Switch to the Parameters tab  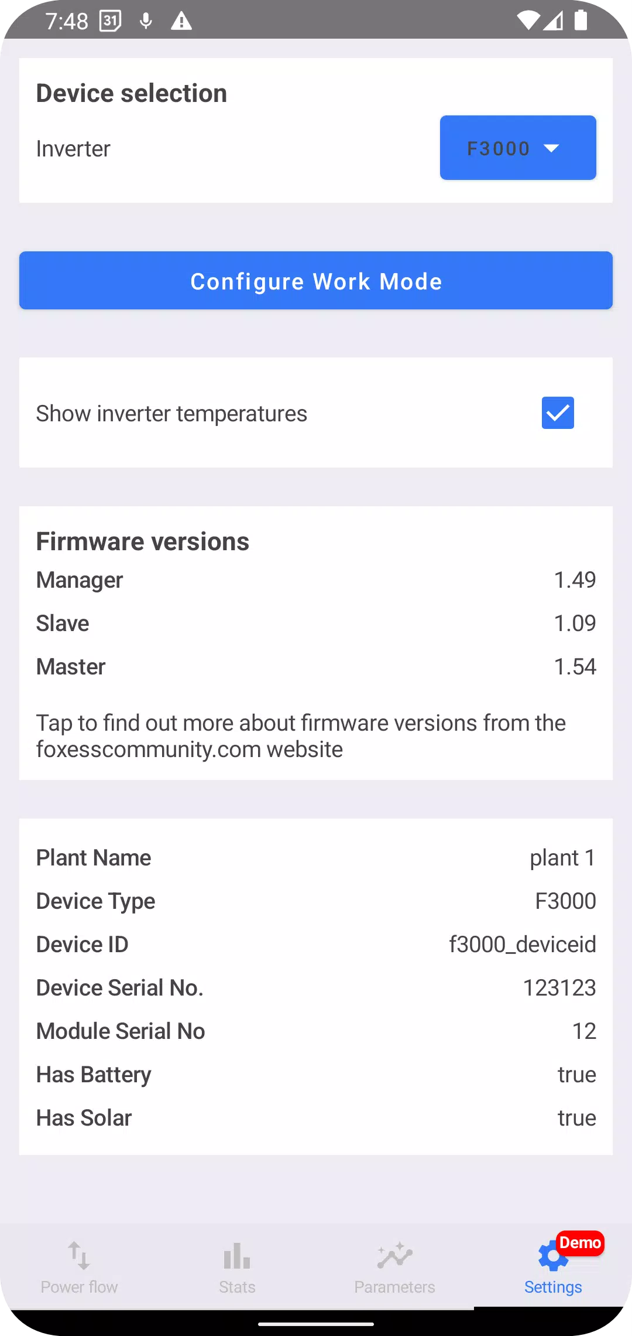pyautogui.click(x=395, y=1266)
